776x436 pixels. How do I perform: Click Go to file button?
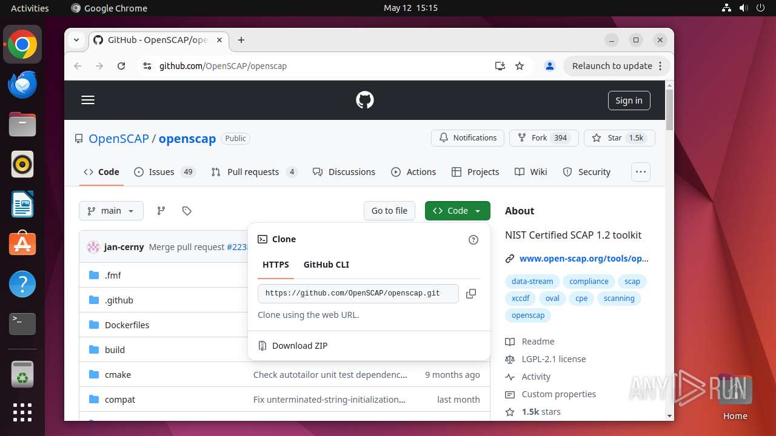point(389,211)
